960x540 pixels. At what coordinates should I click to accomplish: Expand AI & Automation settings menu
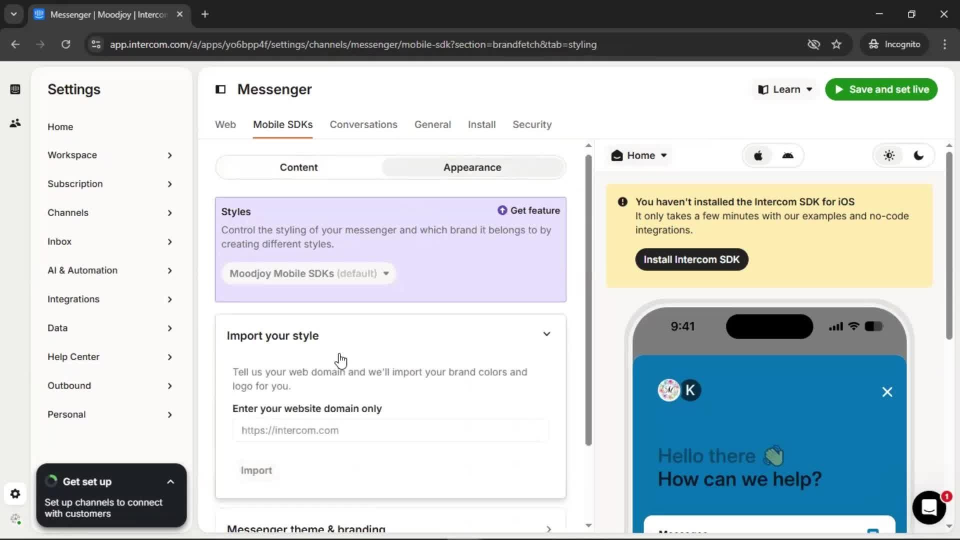pos(110,270)
